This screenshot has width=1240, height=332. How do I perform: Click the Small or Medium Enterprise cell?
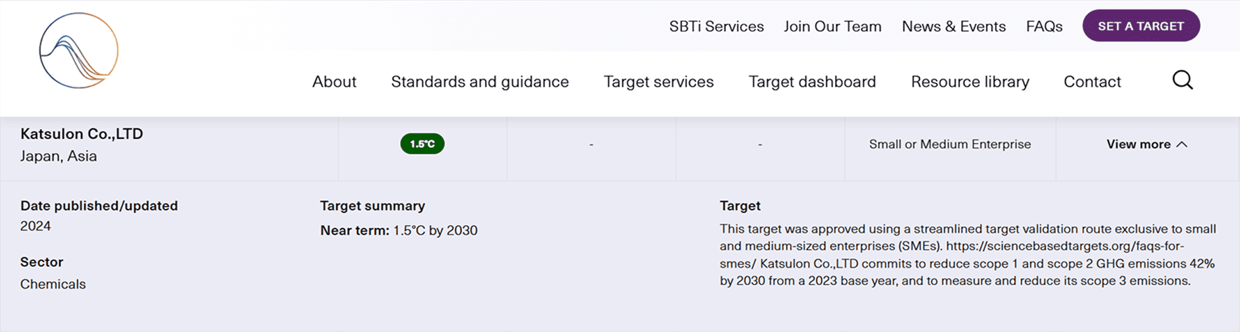(949, 144)
